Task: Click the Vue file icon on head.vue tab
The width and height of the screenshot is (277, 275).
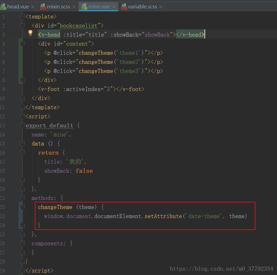Action: 3,7
